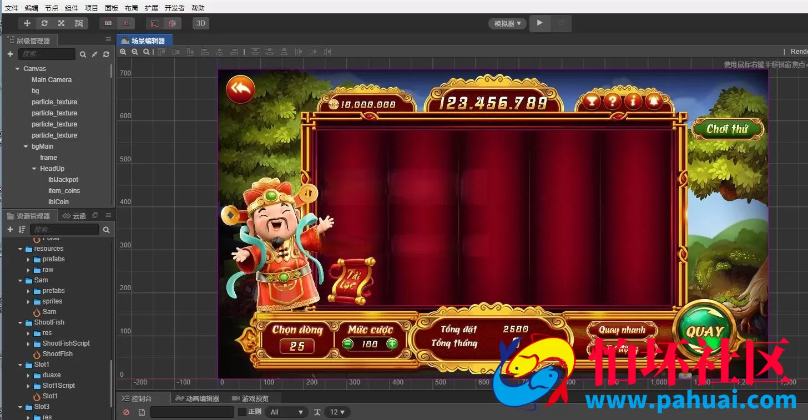Create a new asset with plus icon
Image resolution: width=808 pixels, height=420 pixels.
10,229
